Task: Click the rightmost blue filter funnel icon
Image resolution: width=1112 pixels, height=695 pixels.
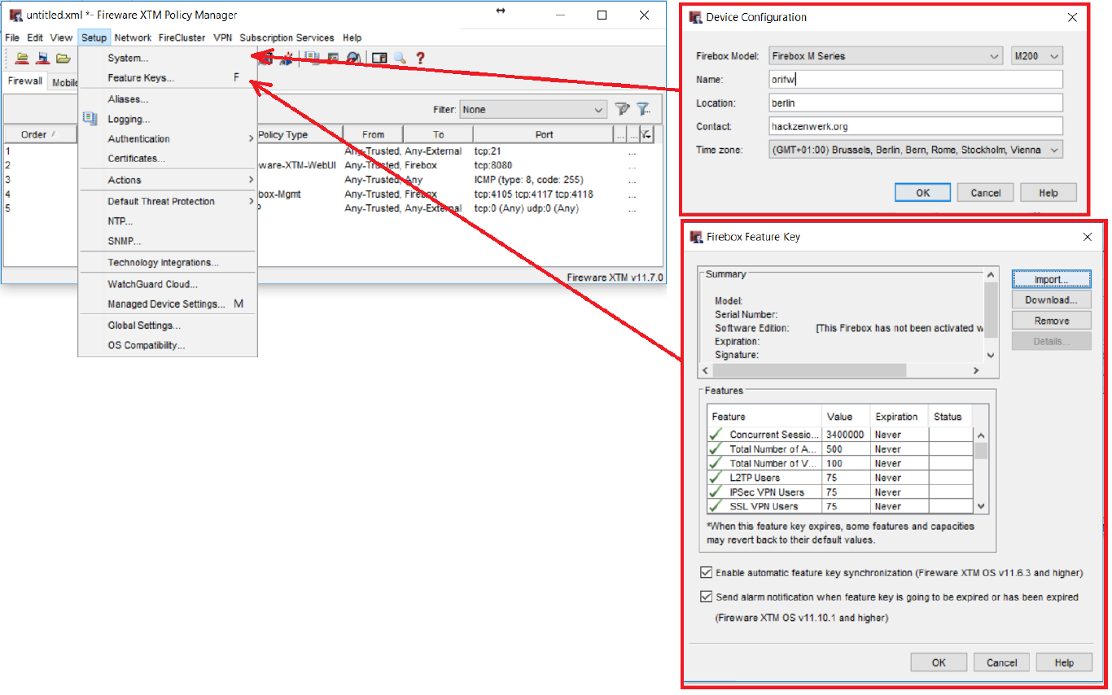Action: point(643,109)
